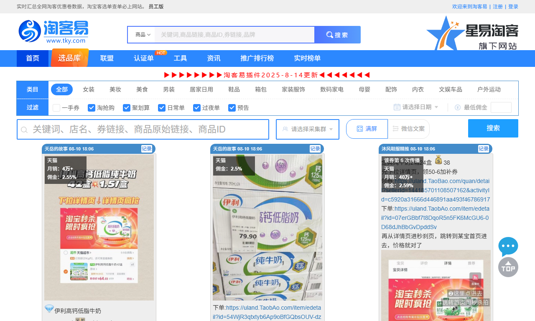Click the top blue 搜 索 button

(x=337, y=35)
